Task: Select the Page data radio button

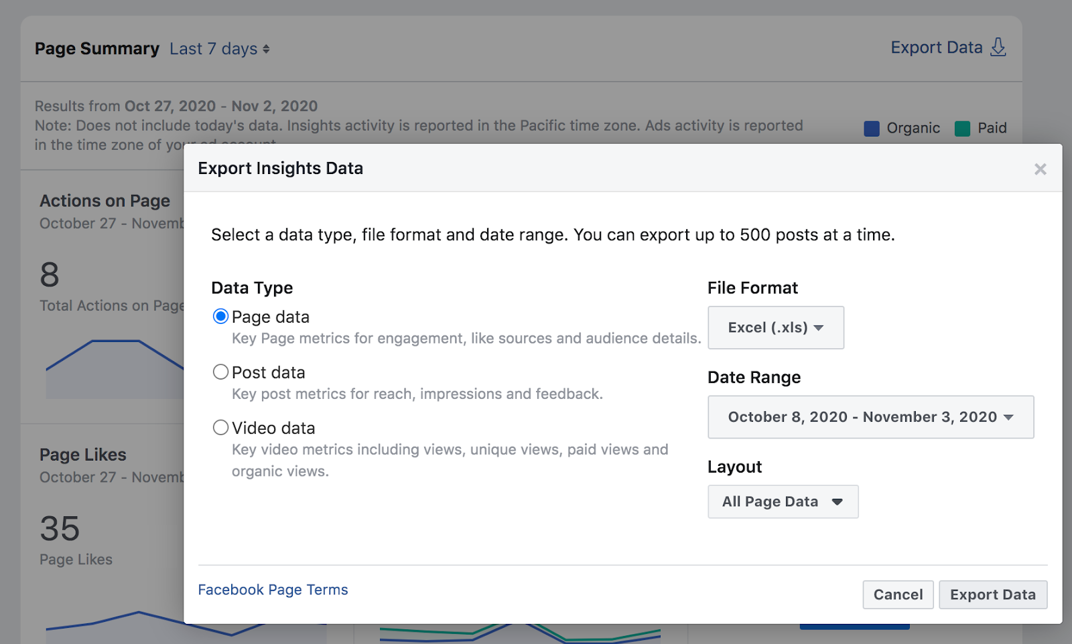Action: tap(220, 317)
